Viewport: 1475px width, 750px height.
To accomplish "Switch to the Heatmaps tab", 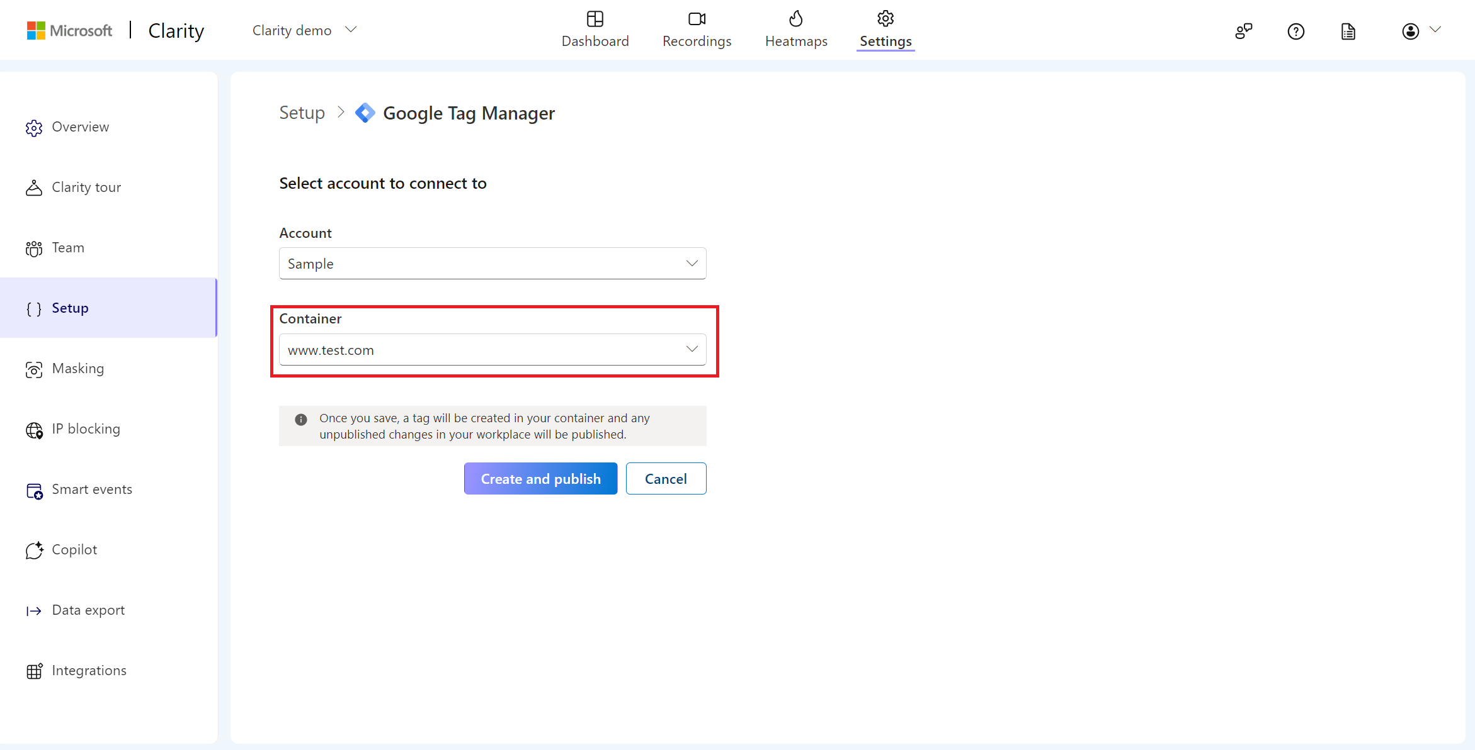I will pos(796,30).
